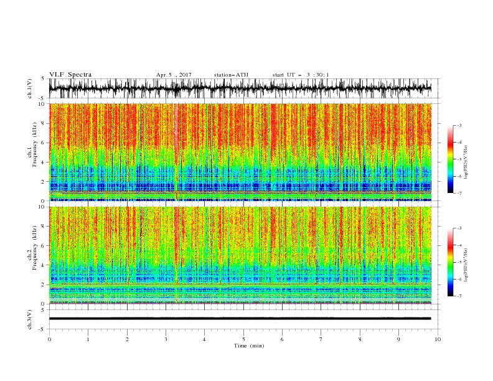
Task: Click the "ch.3(V)" axis label
Action: point(30,319)
